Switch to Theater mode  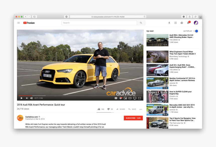point(130,98)
